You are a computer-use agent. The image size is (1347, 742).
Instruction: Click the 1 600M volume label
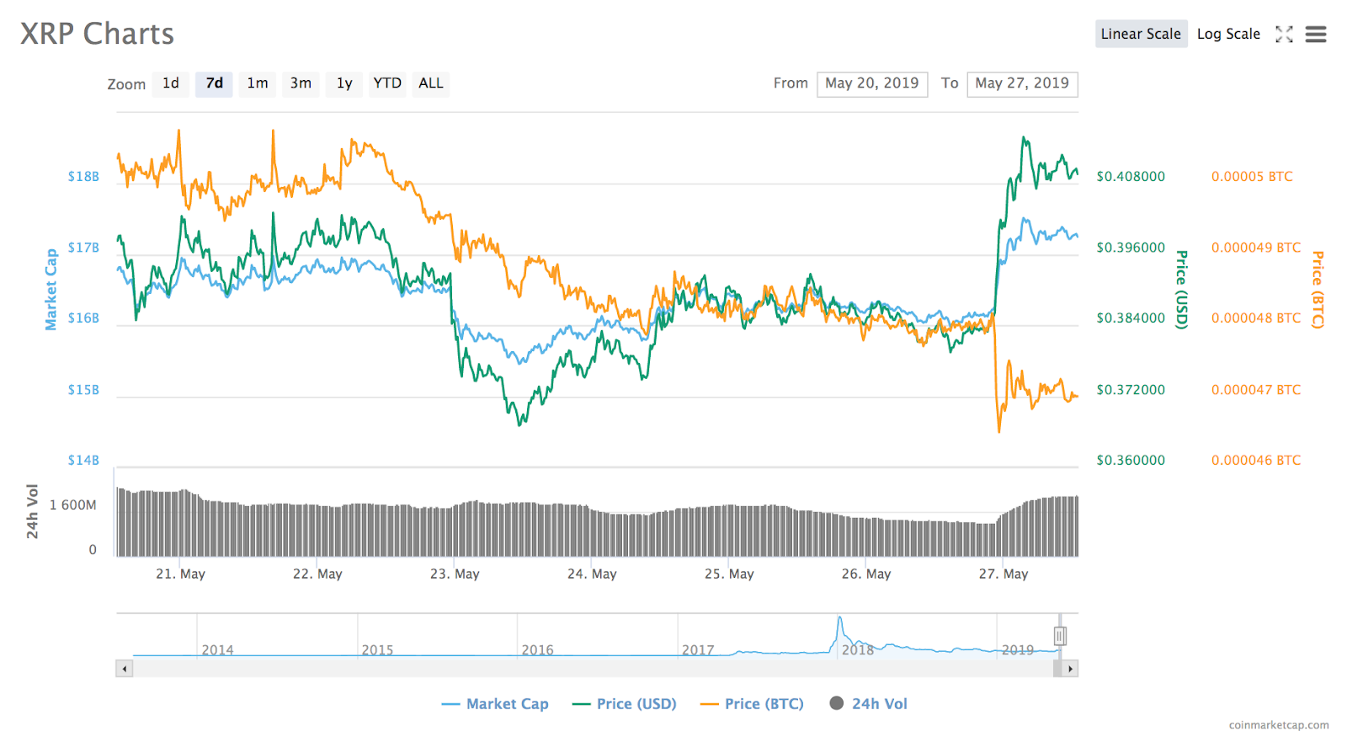pyautogui.click(x=73, y=505)
